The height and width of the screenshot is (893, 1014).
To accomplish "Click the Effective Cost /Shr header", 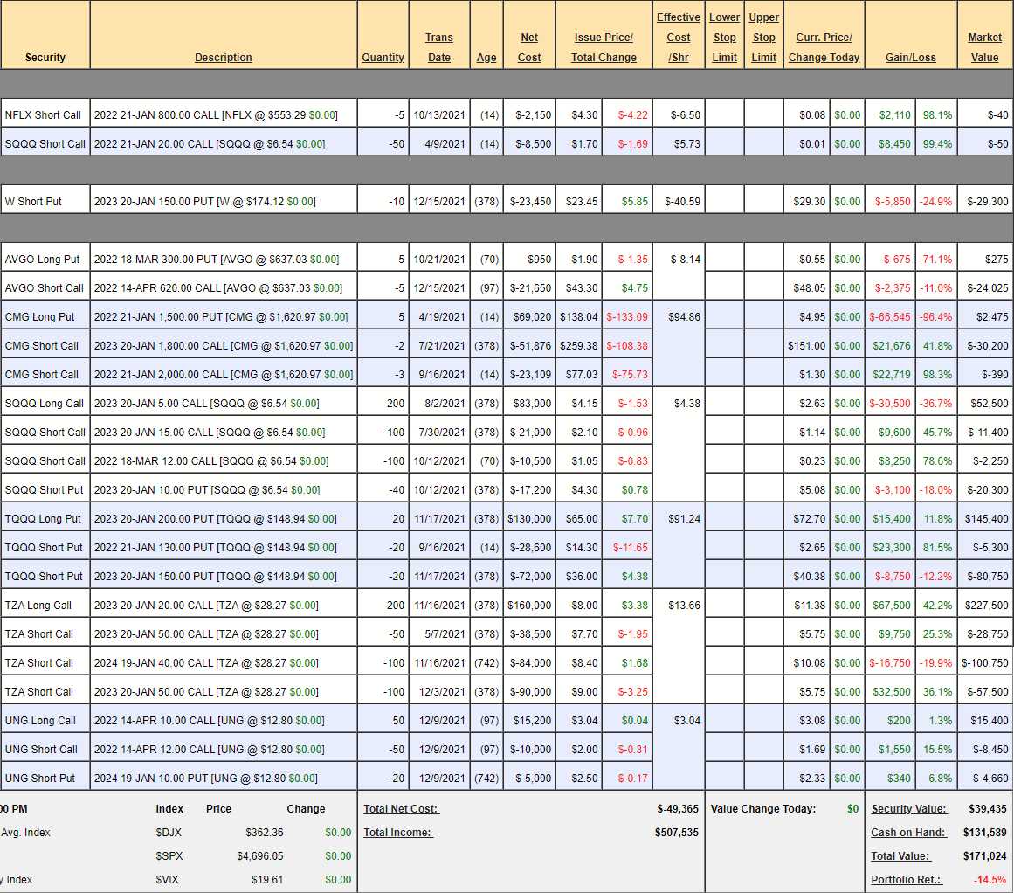I will coord(678,38).
